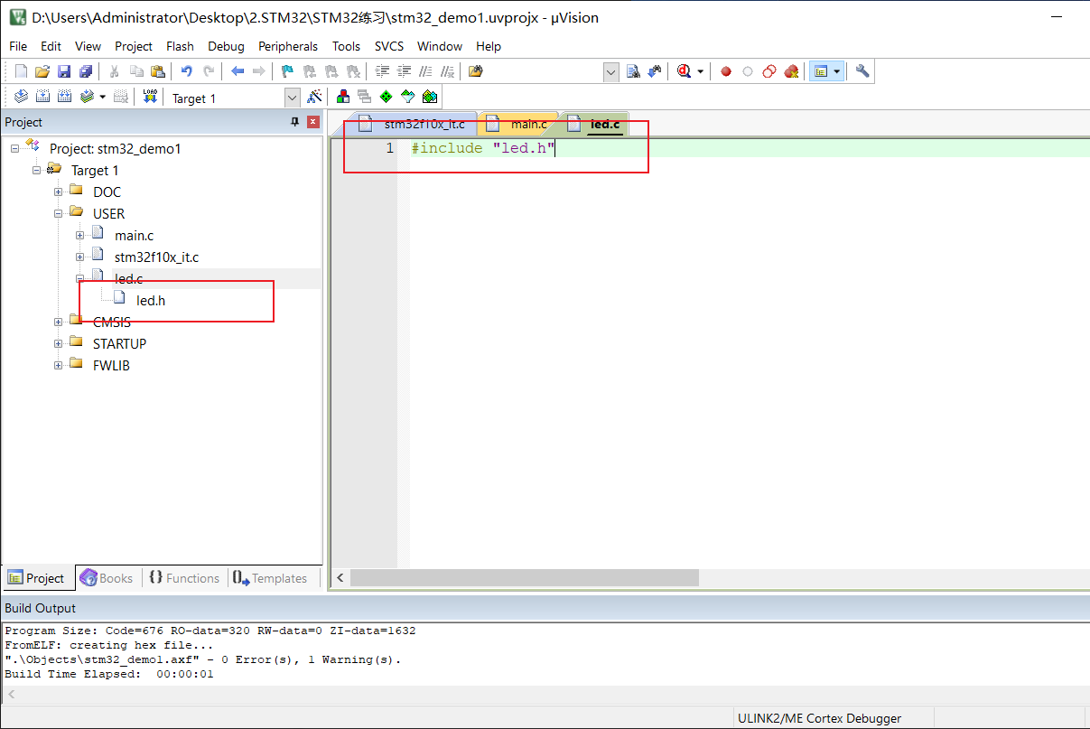1090x729 pixels.
Task: Switch to the Templates panel tab
Action: 270,578
